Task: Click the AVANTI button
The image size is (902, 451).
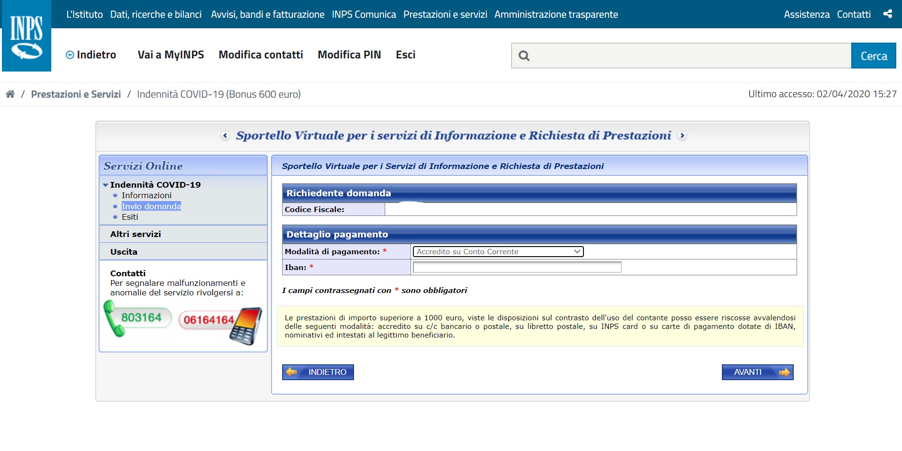Action: pos(757,372)
